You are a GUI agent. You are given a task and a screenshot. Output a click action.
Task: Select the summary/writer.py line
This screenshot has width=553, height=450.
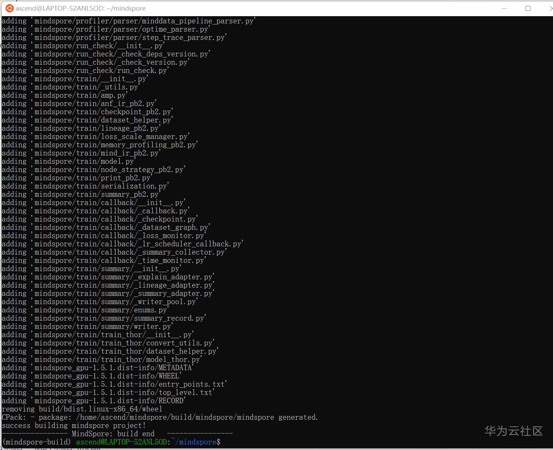(x=87, y=326)
